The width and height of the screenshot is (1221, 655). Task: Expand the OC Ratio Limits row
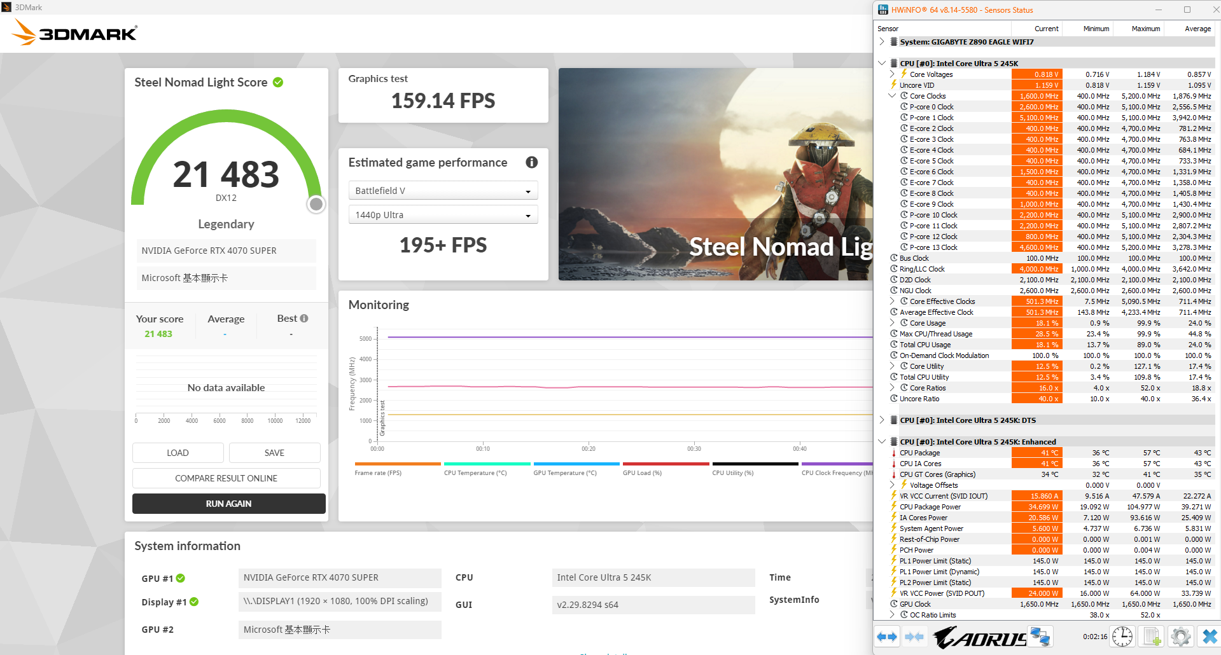(892, 615)
